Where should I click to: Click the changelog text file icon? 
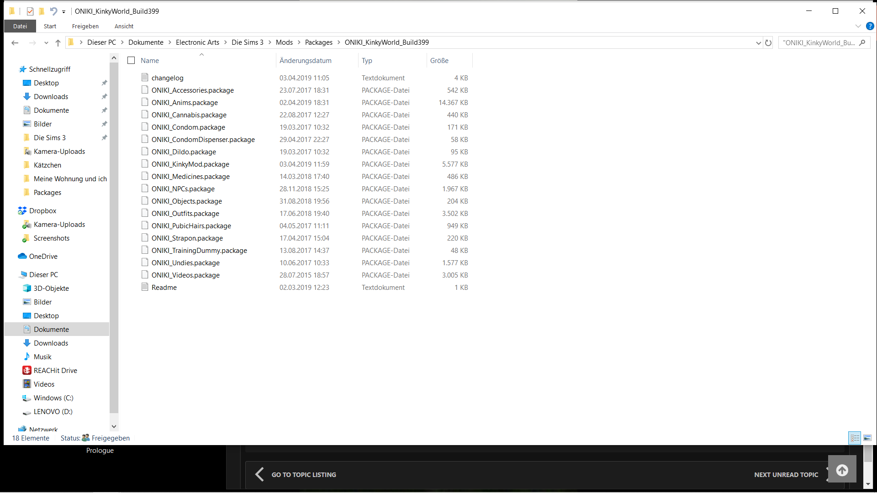click(145, 77)
